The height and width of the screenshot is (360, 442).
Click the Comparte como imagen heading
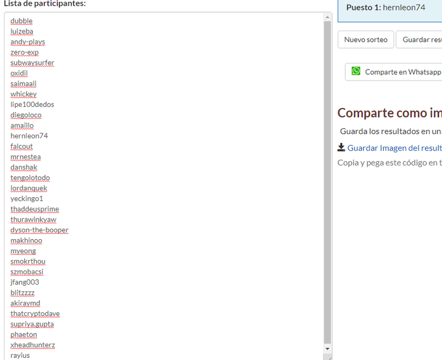(390, 113)
